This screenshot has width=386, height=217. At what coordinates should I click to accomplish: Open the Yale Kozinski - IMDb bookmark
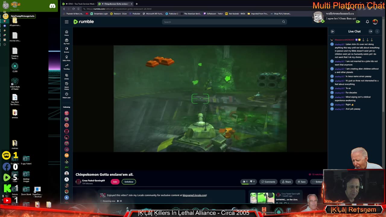point(235,14)
